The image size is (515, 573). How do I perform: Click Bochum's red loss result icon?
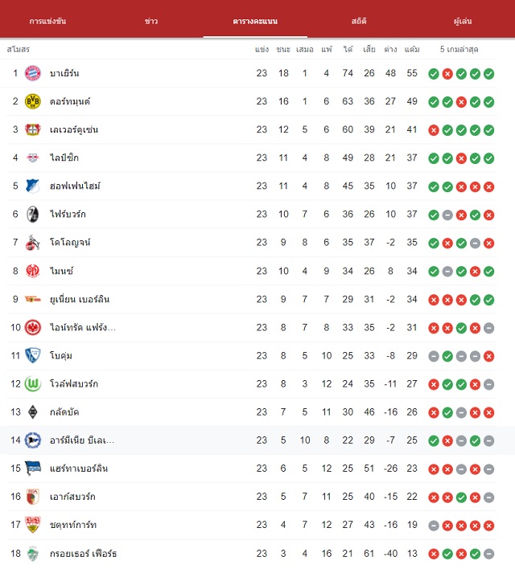click(488, 356)
